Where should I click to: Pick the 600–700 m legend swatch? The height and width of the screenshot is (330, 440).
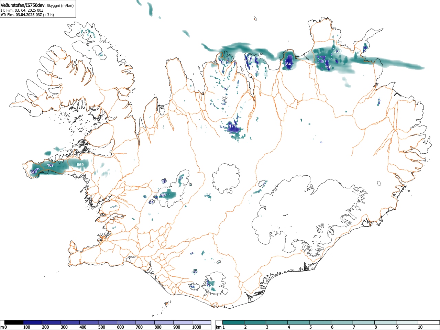126,322
